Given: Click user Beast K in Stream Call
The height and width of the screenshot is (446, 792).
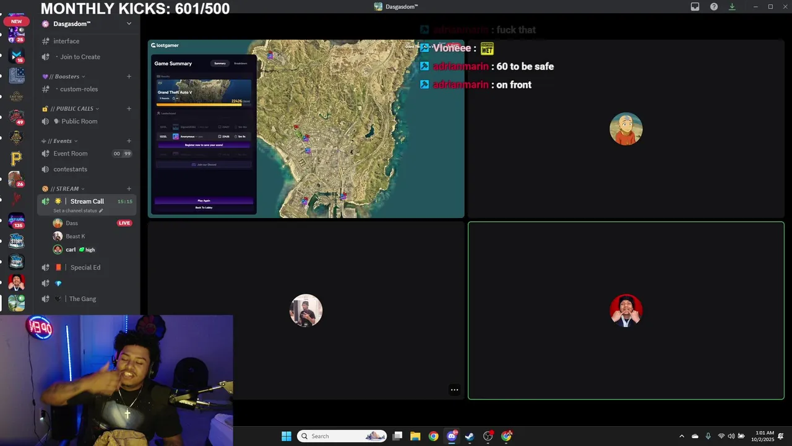Looking at the screenshot, I should tap(75, 236).
